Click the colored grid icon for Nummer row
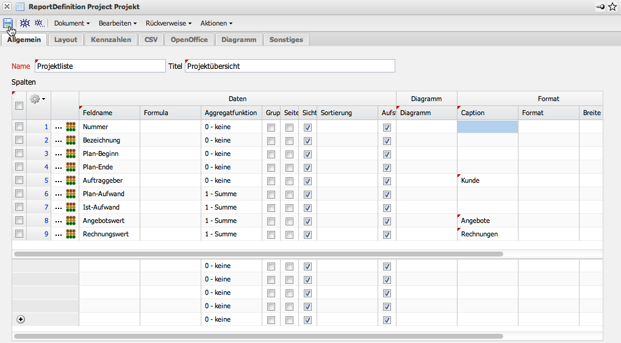This screenshot has height=343, width=621. [71, 127]
